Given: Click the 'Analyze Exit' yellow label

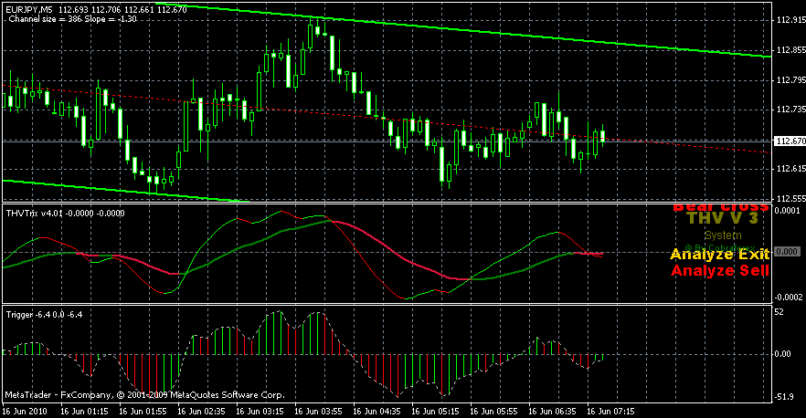Looking at the screenshot, I should point(720,255).
